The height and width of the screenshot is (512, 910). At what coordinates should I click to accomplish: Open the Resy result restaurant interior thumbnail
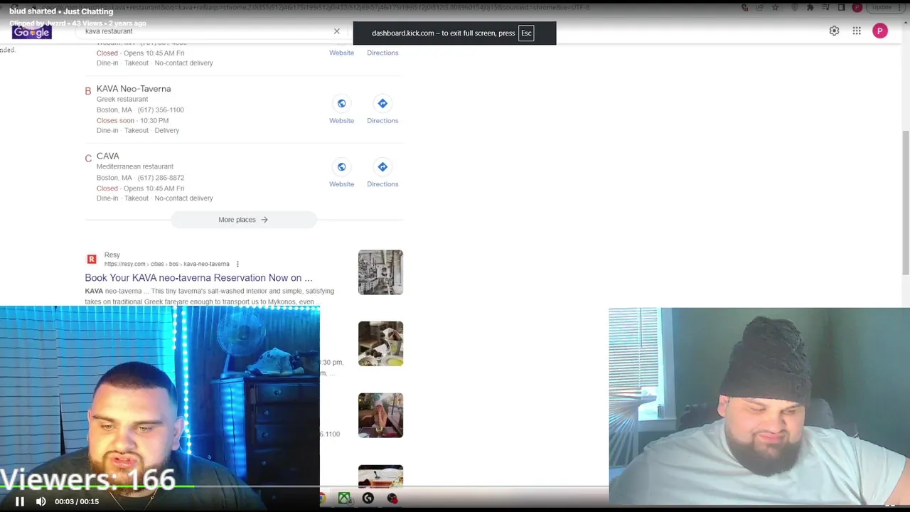click(380, 272)
